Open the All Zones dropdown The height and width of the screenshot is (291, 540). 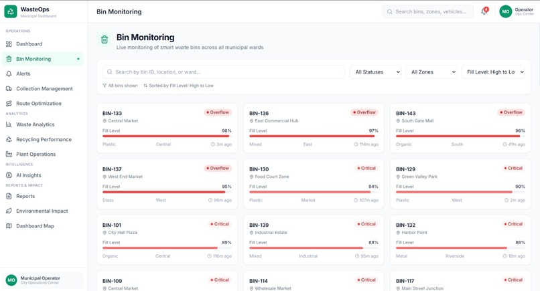click(x=431, y=72)
